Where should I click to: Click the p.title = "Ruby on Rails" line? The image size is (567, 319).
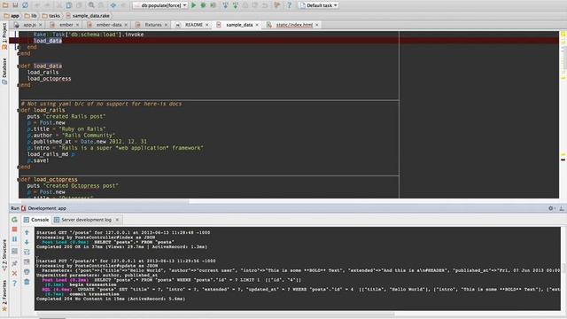tap(66, 128)
